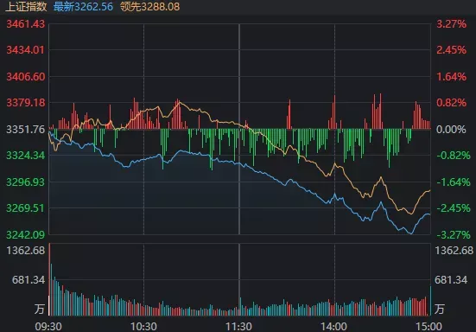
Task: Click the -3.27% lower percent label
Action: coord(454,235)
